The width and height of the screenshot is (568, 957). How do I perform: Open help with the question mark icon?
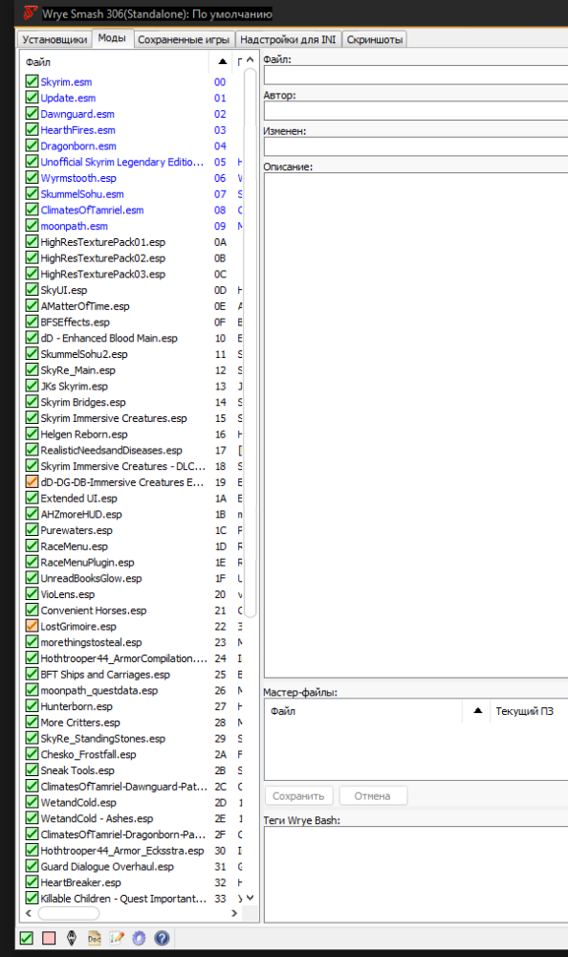click(162, 938)
